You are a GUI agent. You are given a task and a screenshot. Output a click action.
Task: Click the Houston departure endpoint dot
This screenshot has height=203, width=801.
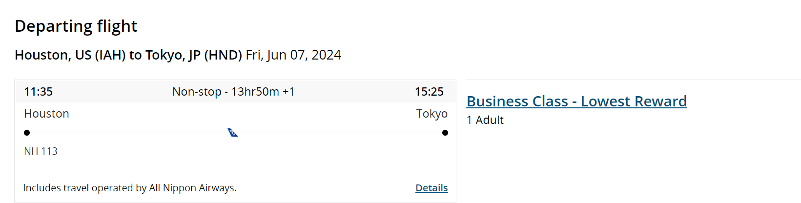coord(27,133)
